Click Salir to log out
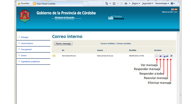The width and height of the screenshot is (191, 104). coord(176,12)
